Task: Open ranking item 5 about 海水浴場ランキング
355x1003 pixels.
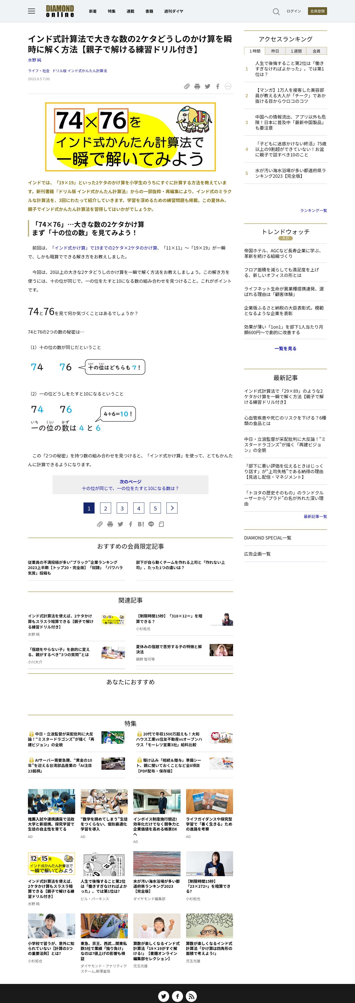Action: [290, 173]
